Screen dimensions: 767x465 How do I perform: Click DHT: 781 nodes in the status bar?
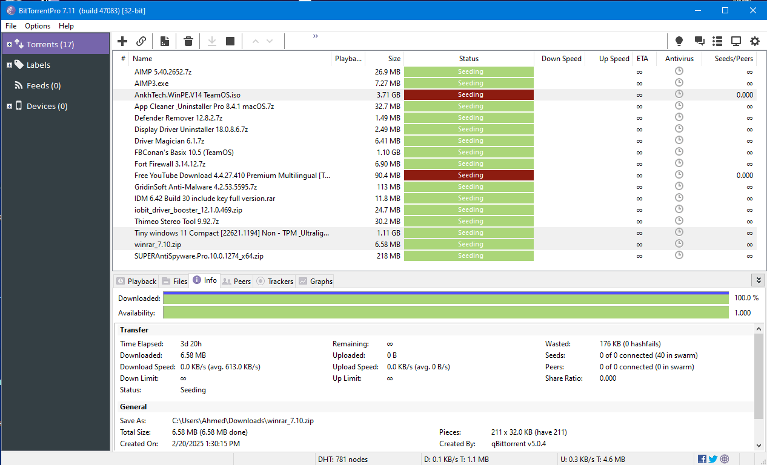[343, 459]
